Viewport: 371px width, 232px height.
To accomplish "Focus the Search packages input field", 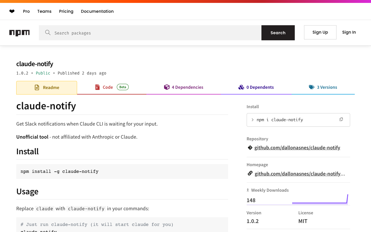I will click(150, 33).
